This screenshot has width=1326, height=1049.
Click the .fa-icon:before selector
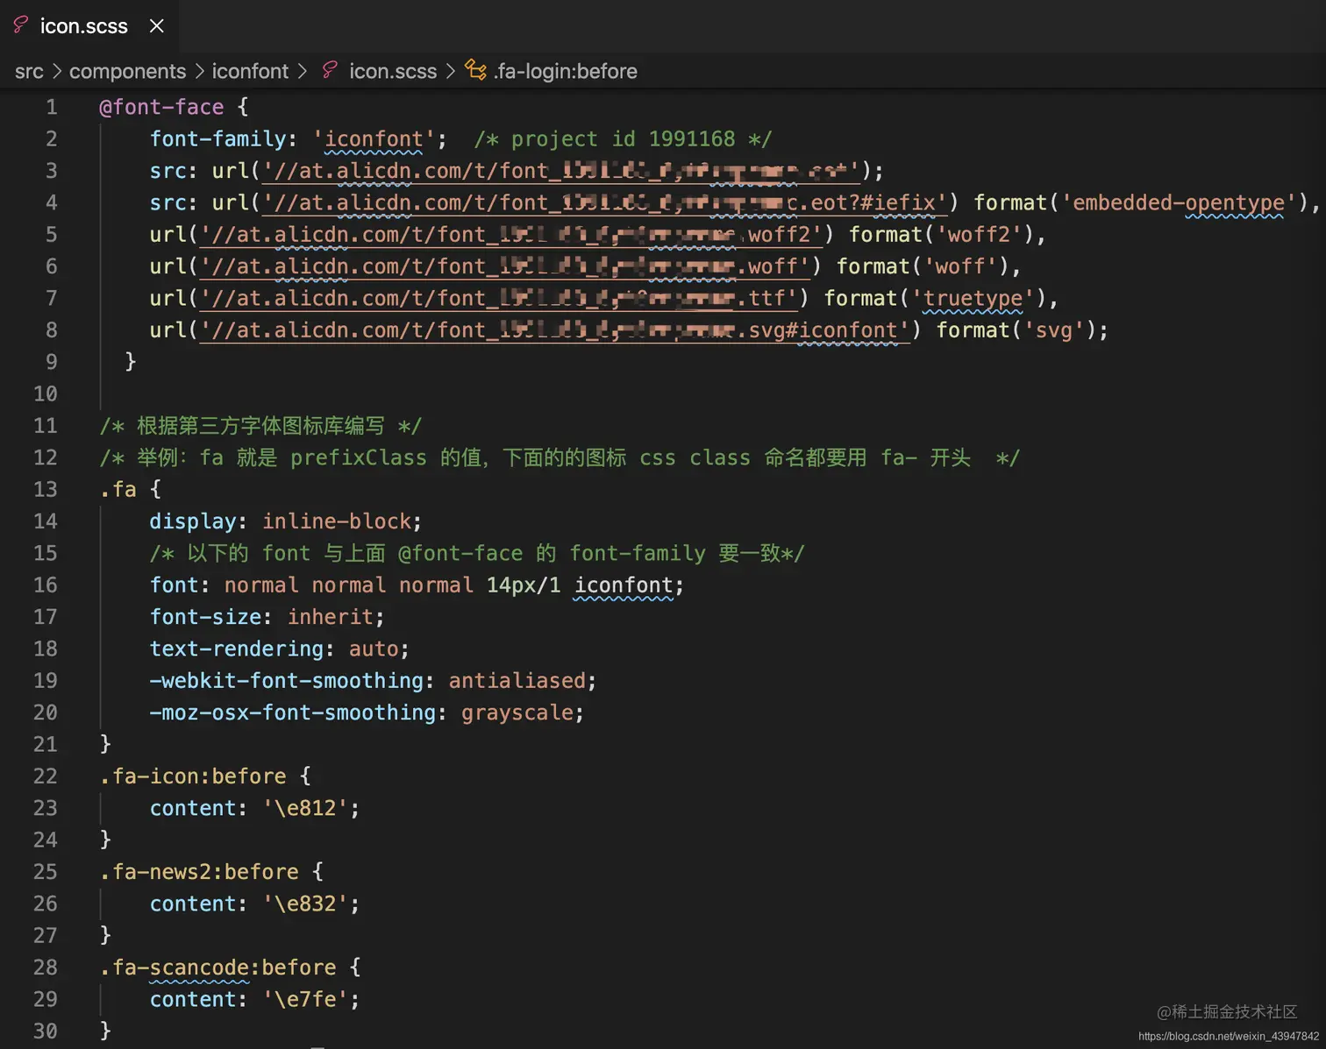(x=193, y=776)
